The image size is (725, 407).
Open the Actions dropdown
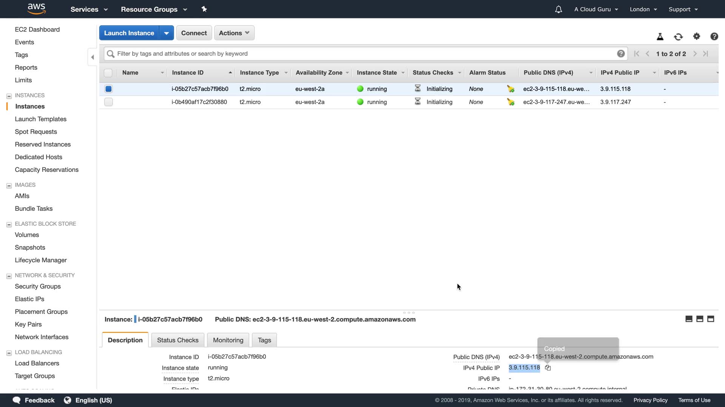(x=234, y=33)
